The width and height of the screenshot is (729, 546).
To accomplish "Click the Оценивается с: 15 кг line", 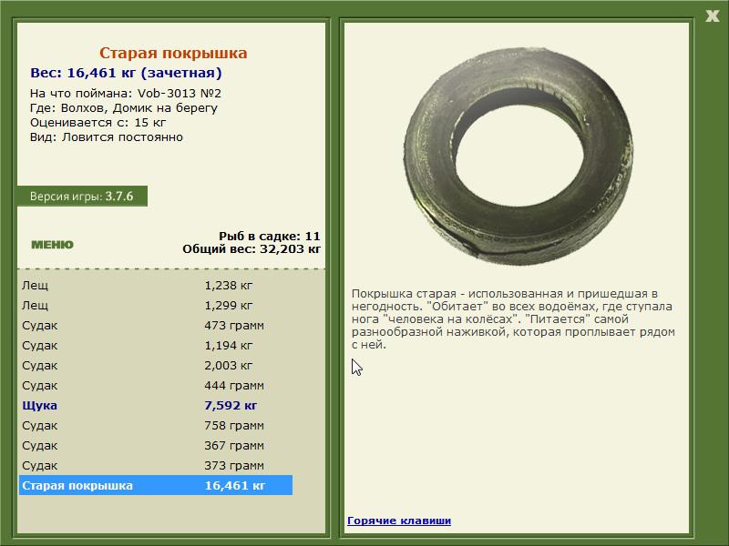I will coord(98,123).
